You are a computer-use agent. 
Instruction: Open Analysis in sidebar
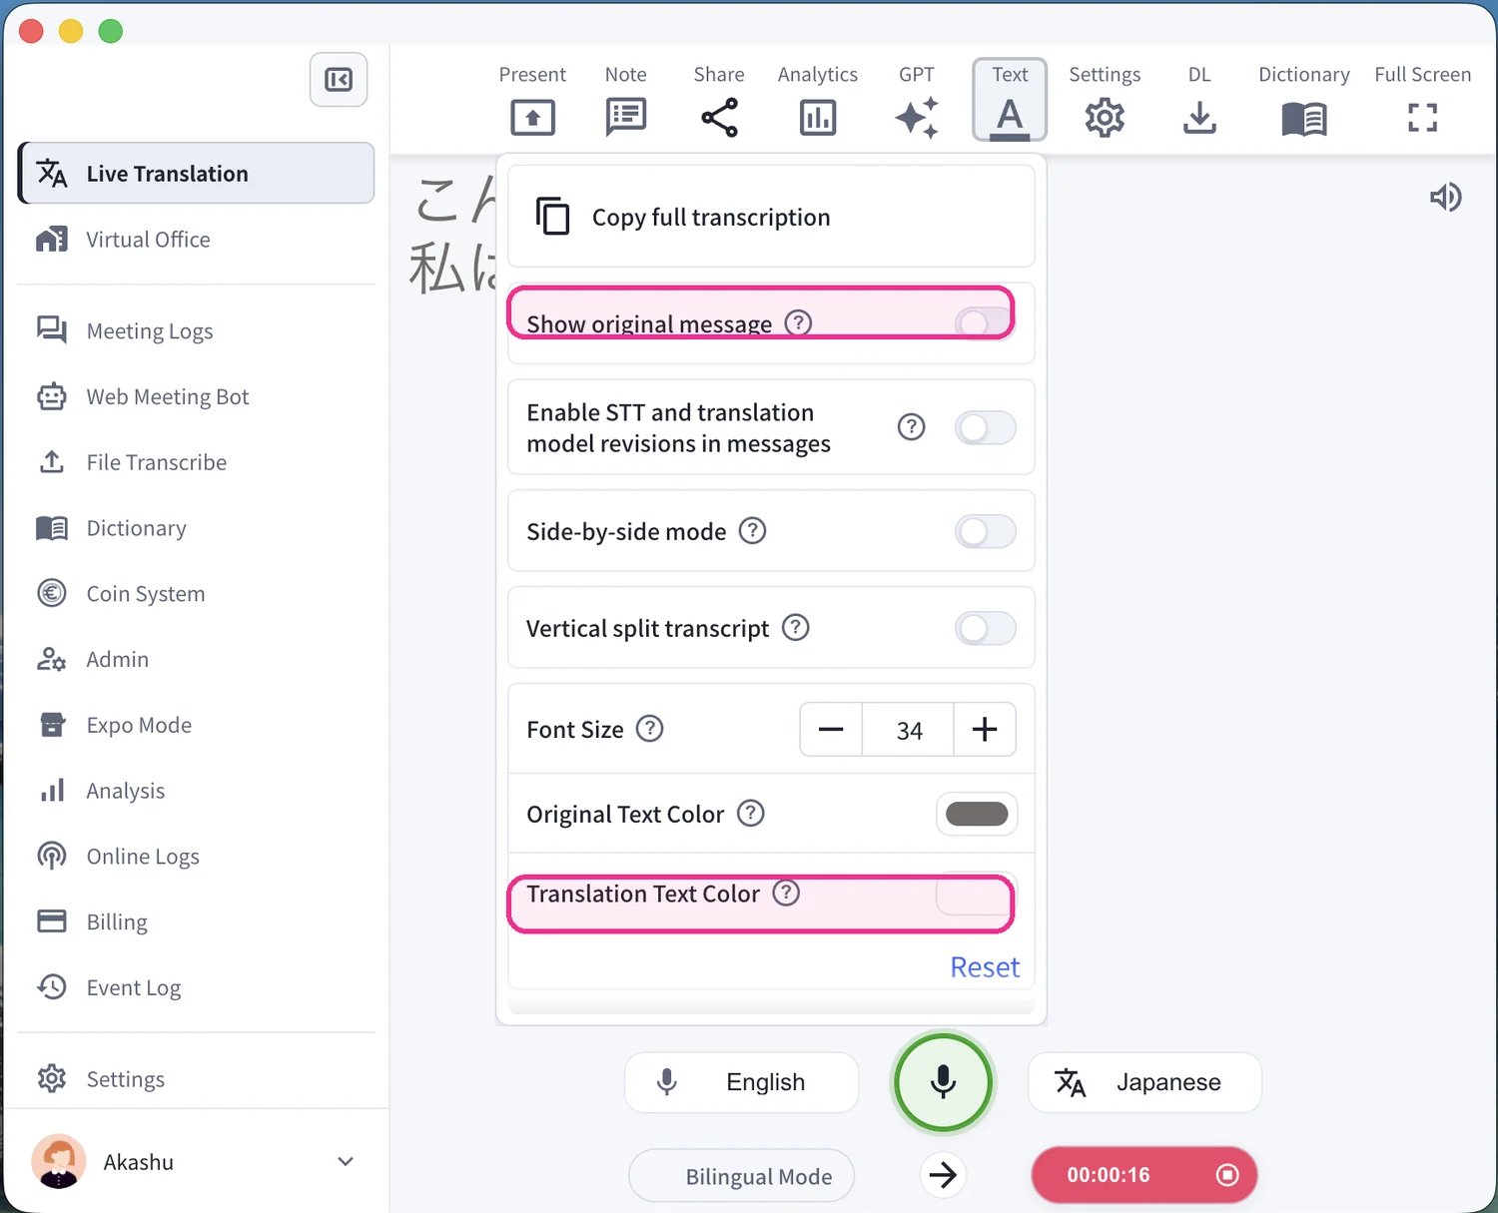pos(197,791)
